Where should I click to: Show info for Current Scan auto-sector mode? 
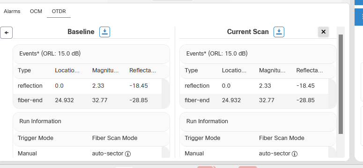point(295,154)
